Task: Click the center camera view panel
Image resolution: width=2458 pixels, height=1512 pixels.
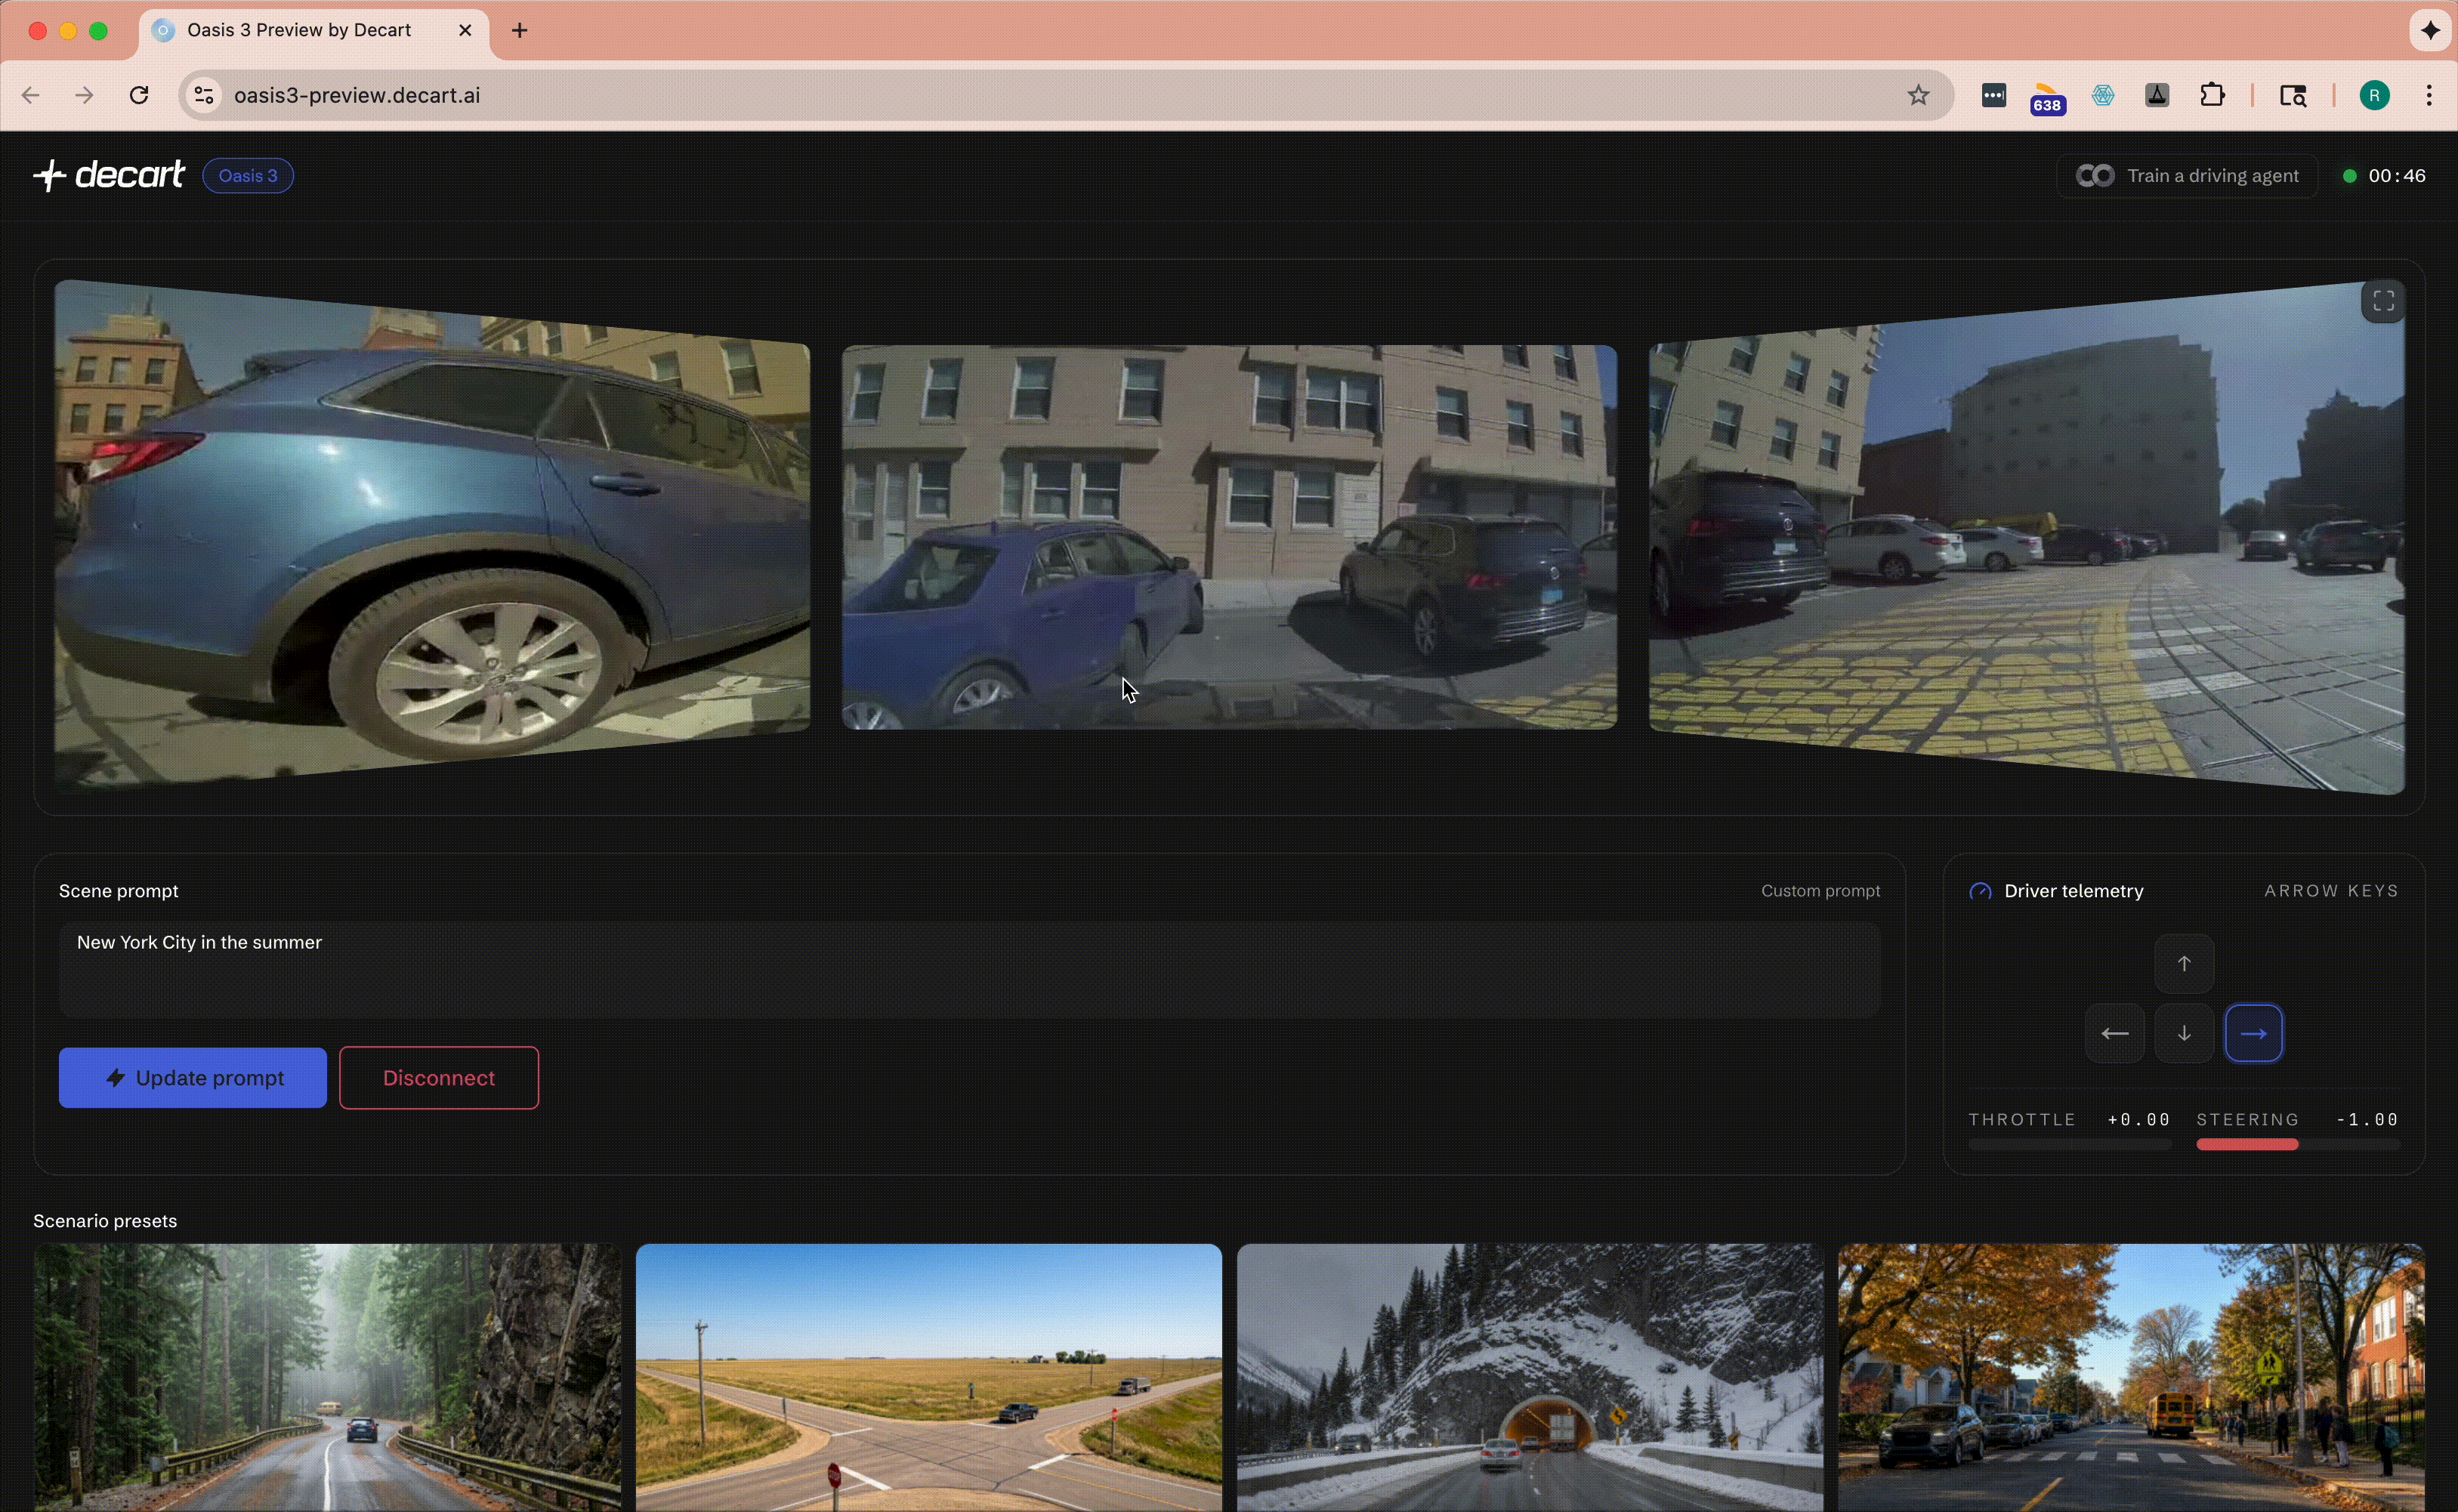Action: coord(1229,537)
